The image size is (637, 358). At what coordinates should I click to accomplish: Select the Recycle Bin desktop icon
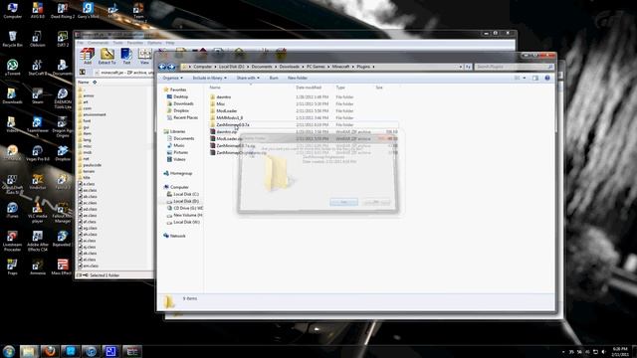[12, 39]
